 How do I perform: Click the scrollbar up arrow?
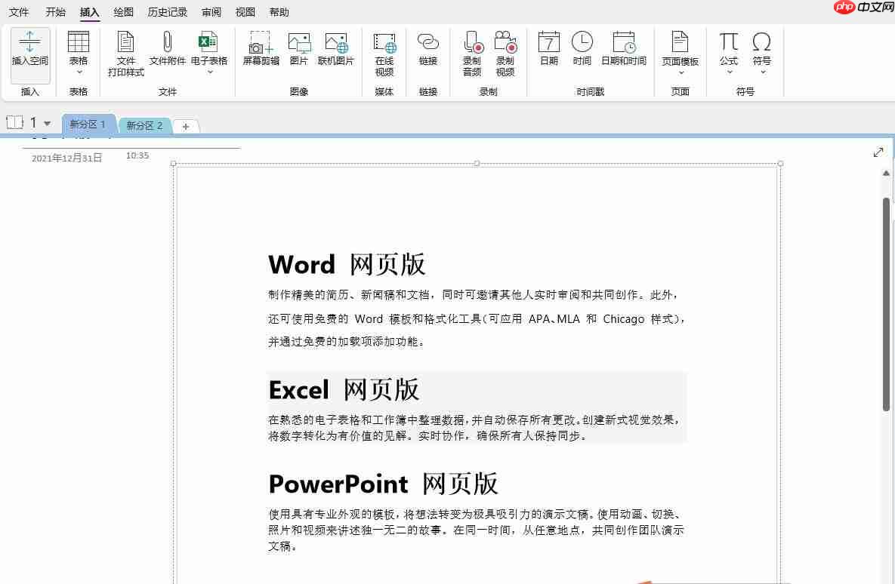click(886, 173)
